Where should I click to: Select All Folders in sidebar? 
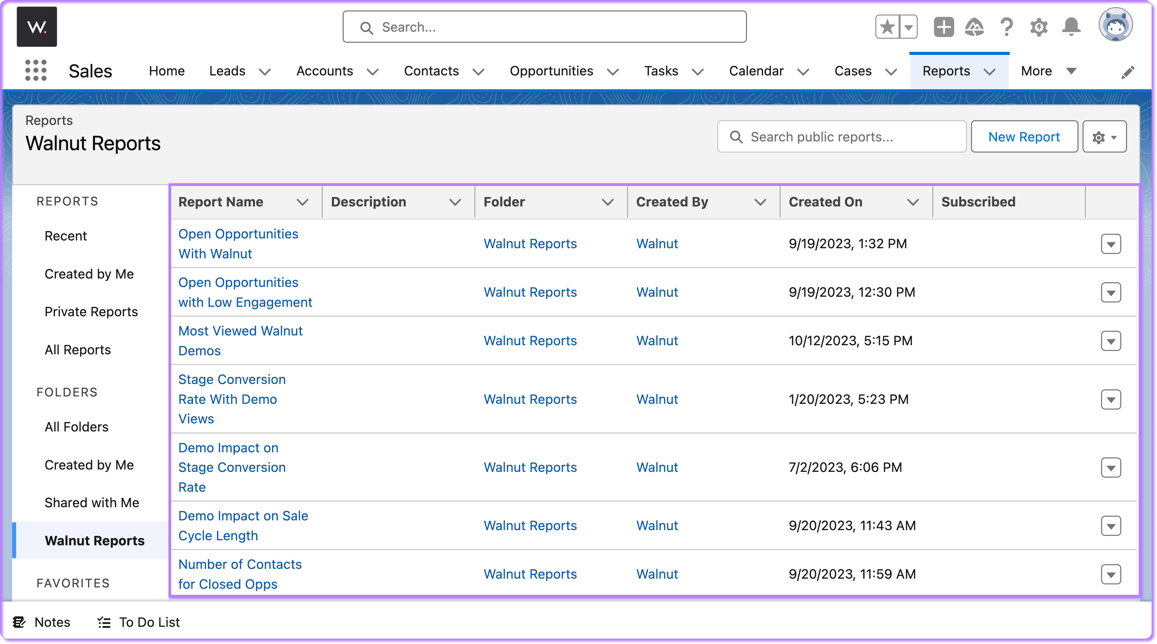pos(76,427)
